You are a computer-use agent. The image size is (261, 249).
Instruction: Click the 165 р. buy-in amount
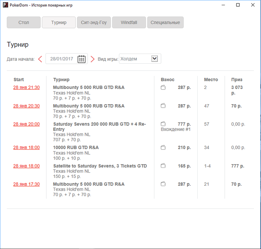click(x=184, y=166)
